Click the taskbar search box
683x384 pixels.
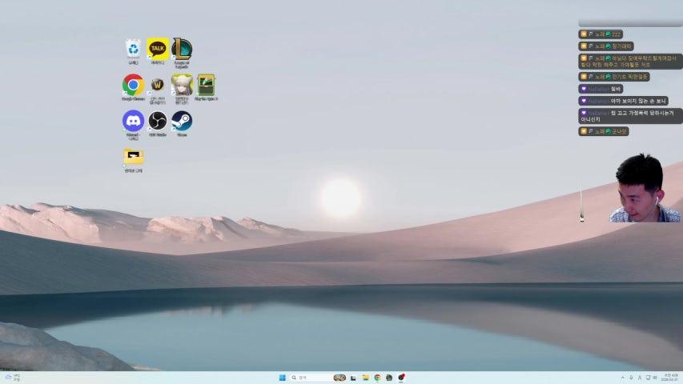[312, 378]
